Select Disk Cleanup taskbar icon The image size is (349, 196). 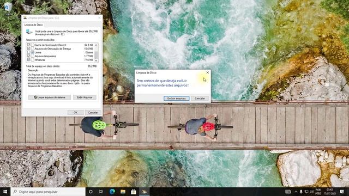pos(144,192)
